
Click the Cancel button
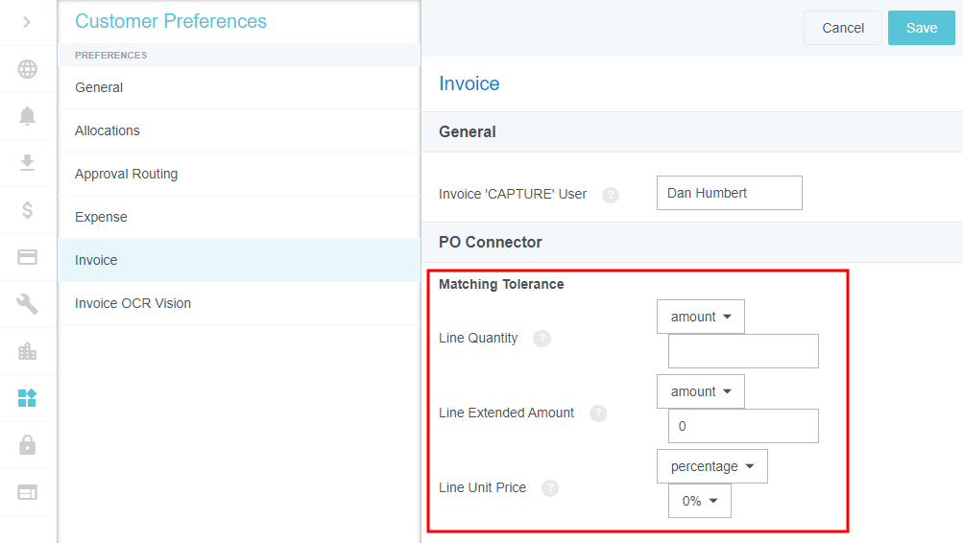pos(843,28)
